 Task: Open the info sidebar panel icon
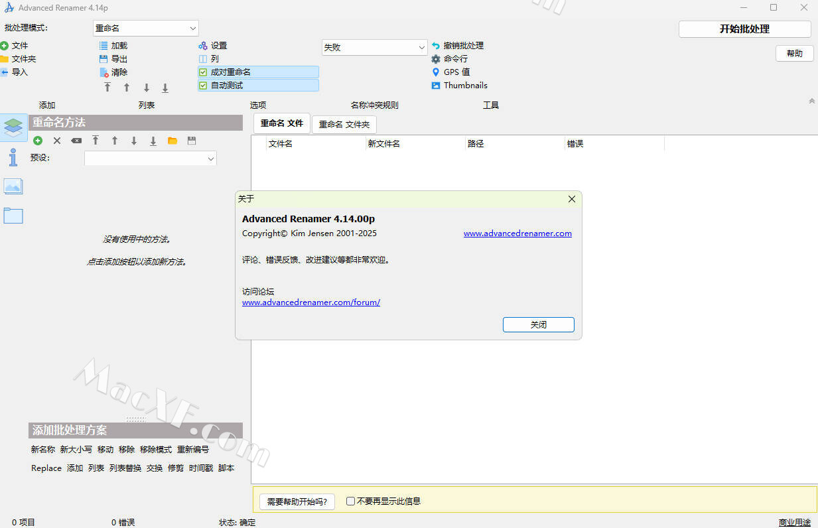click(x=13, y=157)
